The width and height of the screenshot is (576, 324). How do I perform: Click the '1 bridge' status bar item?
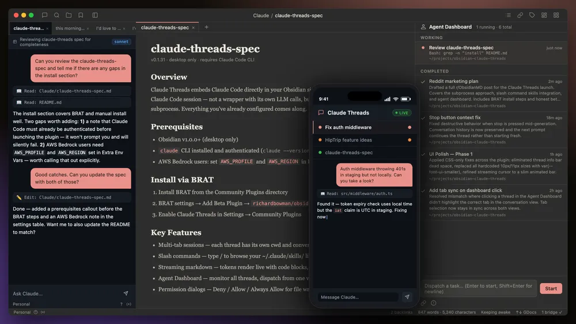pyautogui.click(x=552, y=312)
